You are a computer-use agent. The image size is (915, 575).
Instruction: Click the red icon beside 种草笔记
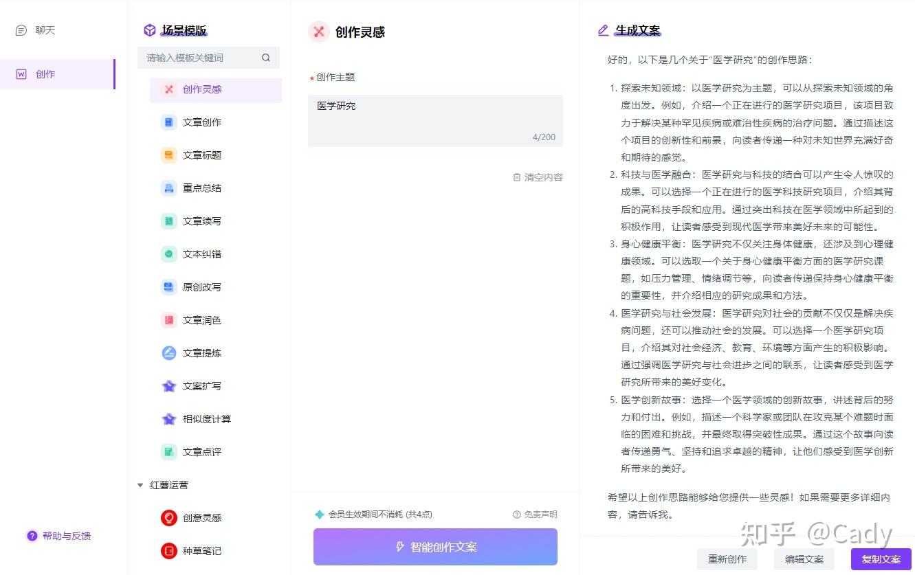pyautogui.click(x=169, y=551)
